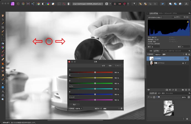Toggle visibility checkbox of the background pixel layer
Image resolution: width=191 pixels, height=124 pixels.
185,63
